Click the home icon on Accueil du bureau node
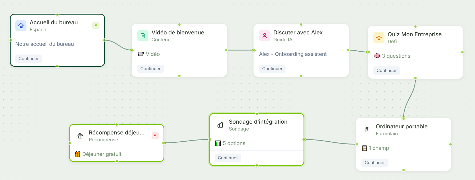Image resolution: width=475 pixels, height=180 pixels. pos(21,26)
